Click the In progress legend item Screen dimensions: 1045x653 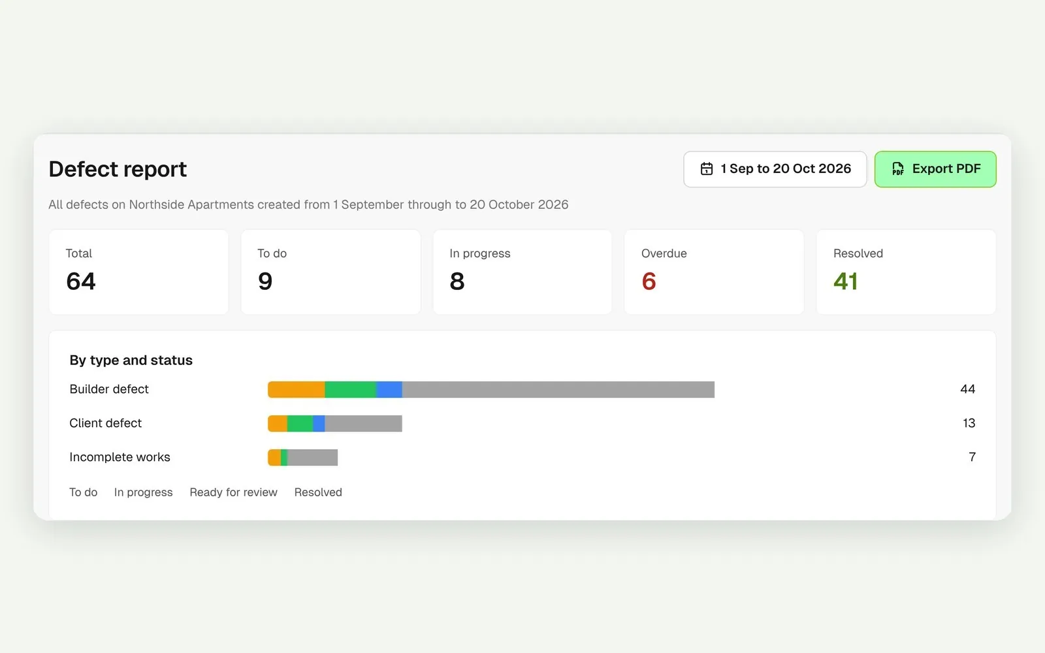click(144, 492)
